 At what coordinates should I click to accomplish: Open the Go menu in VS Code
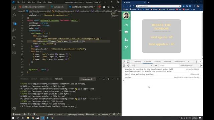click(x=45, y=2)
